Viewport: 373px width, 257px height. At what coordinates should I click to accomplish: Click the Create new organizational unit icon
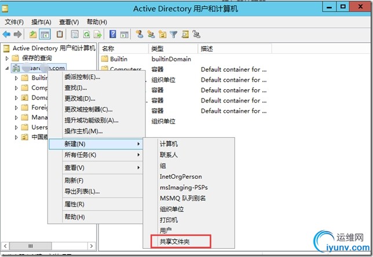click(163, 35)
